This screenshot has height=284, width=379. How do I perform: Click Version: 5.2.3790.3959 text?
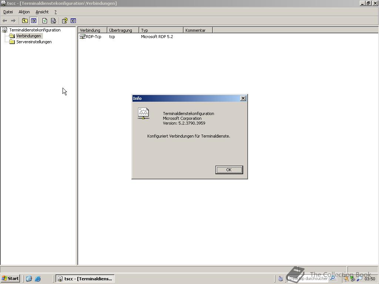(x=184, y=123)
